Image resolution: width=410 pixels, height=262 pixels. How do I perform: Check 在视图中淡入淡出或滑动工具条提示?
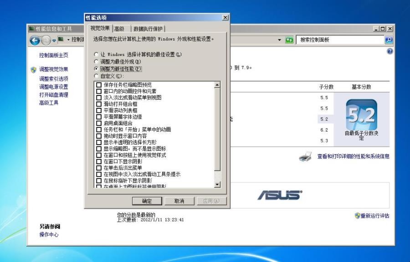[99, 174]
